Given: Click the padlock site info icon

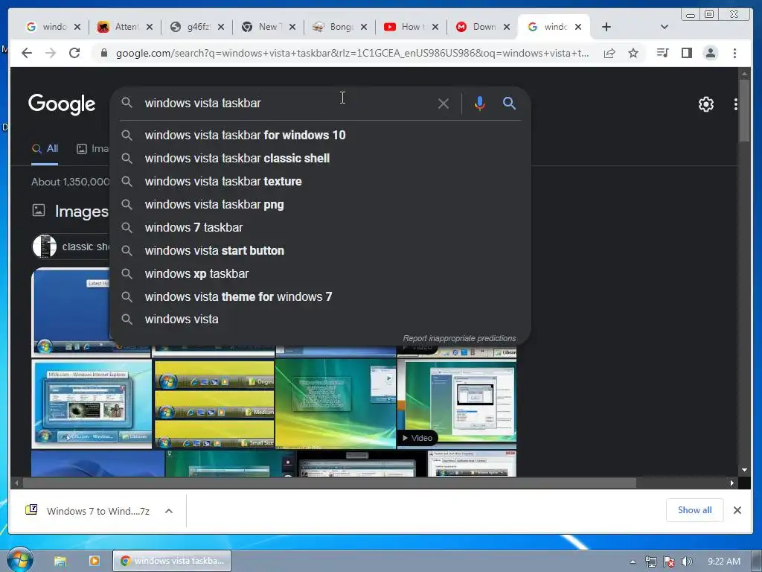Looking at the screenshot, I should point(103,53).
